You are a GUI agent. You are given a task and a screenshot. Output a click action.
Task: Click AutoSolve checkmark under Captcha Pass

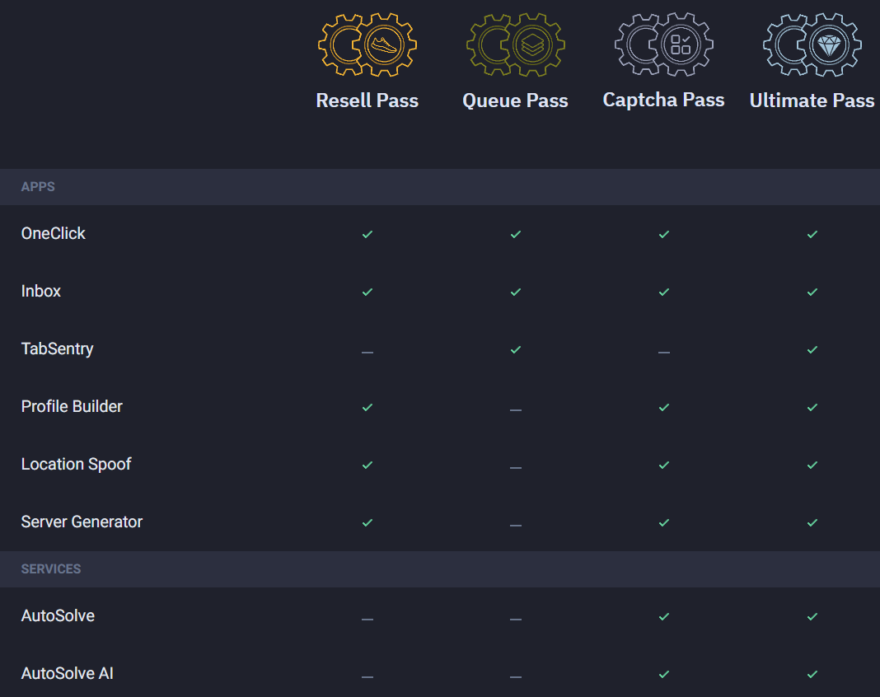664,617
